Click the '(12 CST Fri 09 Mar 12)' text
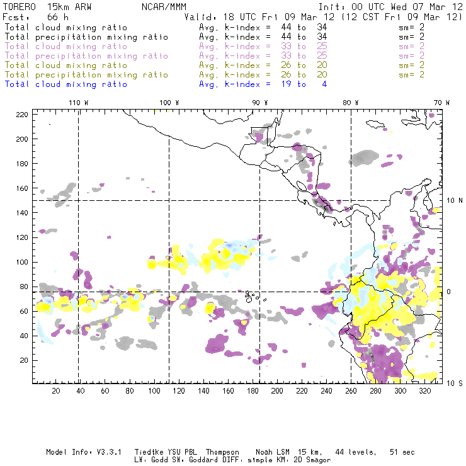Image resolution: width=466 pixels, height=466 pixels. click(x=402, y=16)
